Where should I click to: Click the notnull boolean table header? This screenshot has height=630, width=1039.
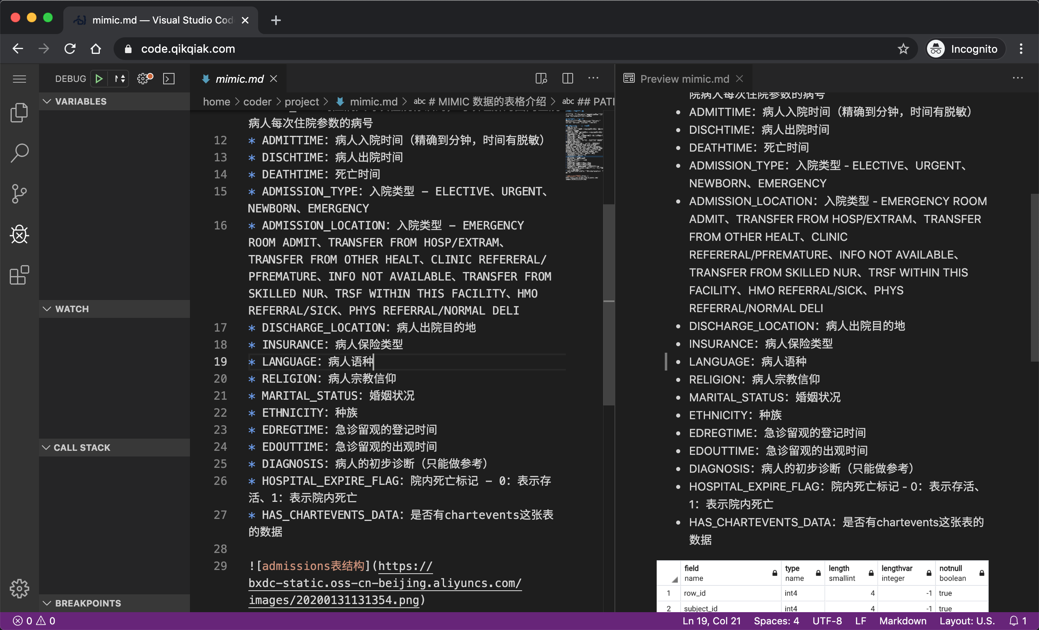click(962, 573)
